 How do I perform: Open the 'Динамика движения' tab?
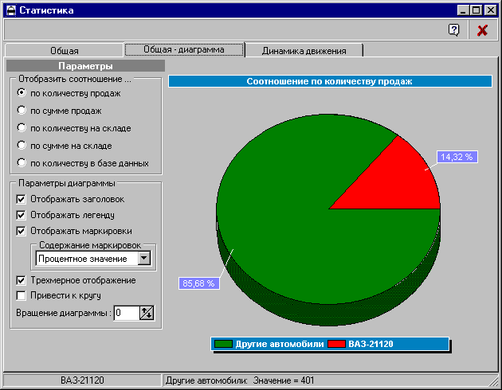[306, 50]
